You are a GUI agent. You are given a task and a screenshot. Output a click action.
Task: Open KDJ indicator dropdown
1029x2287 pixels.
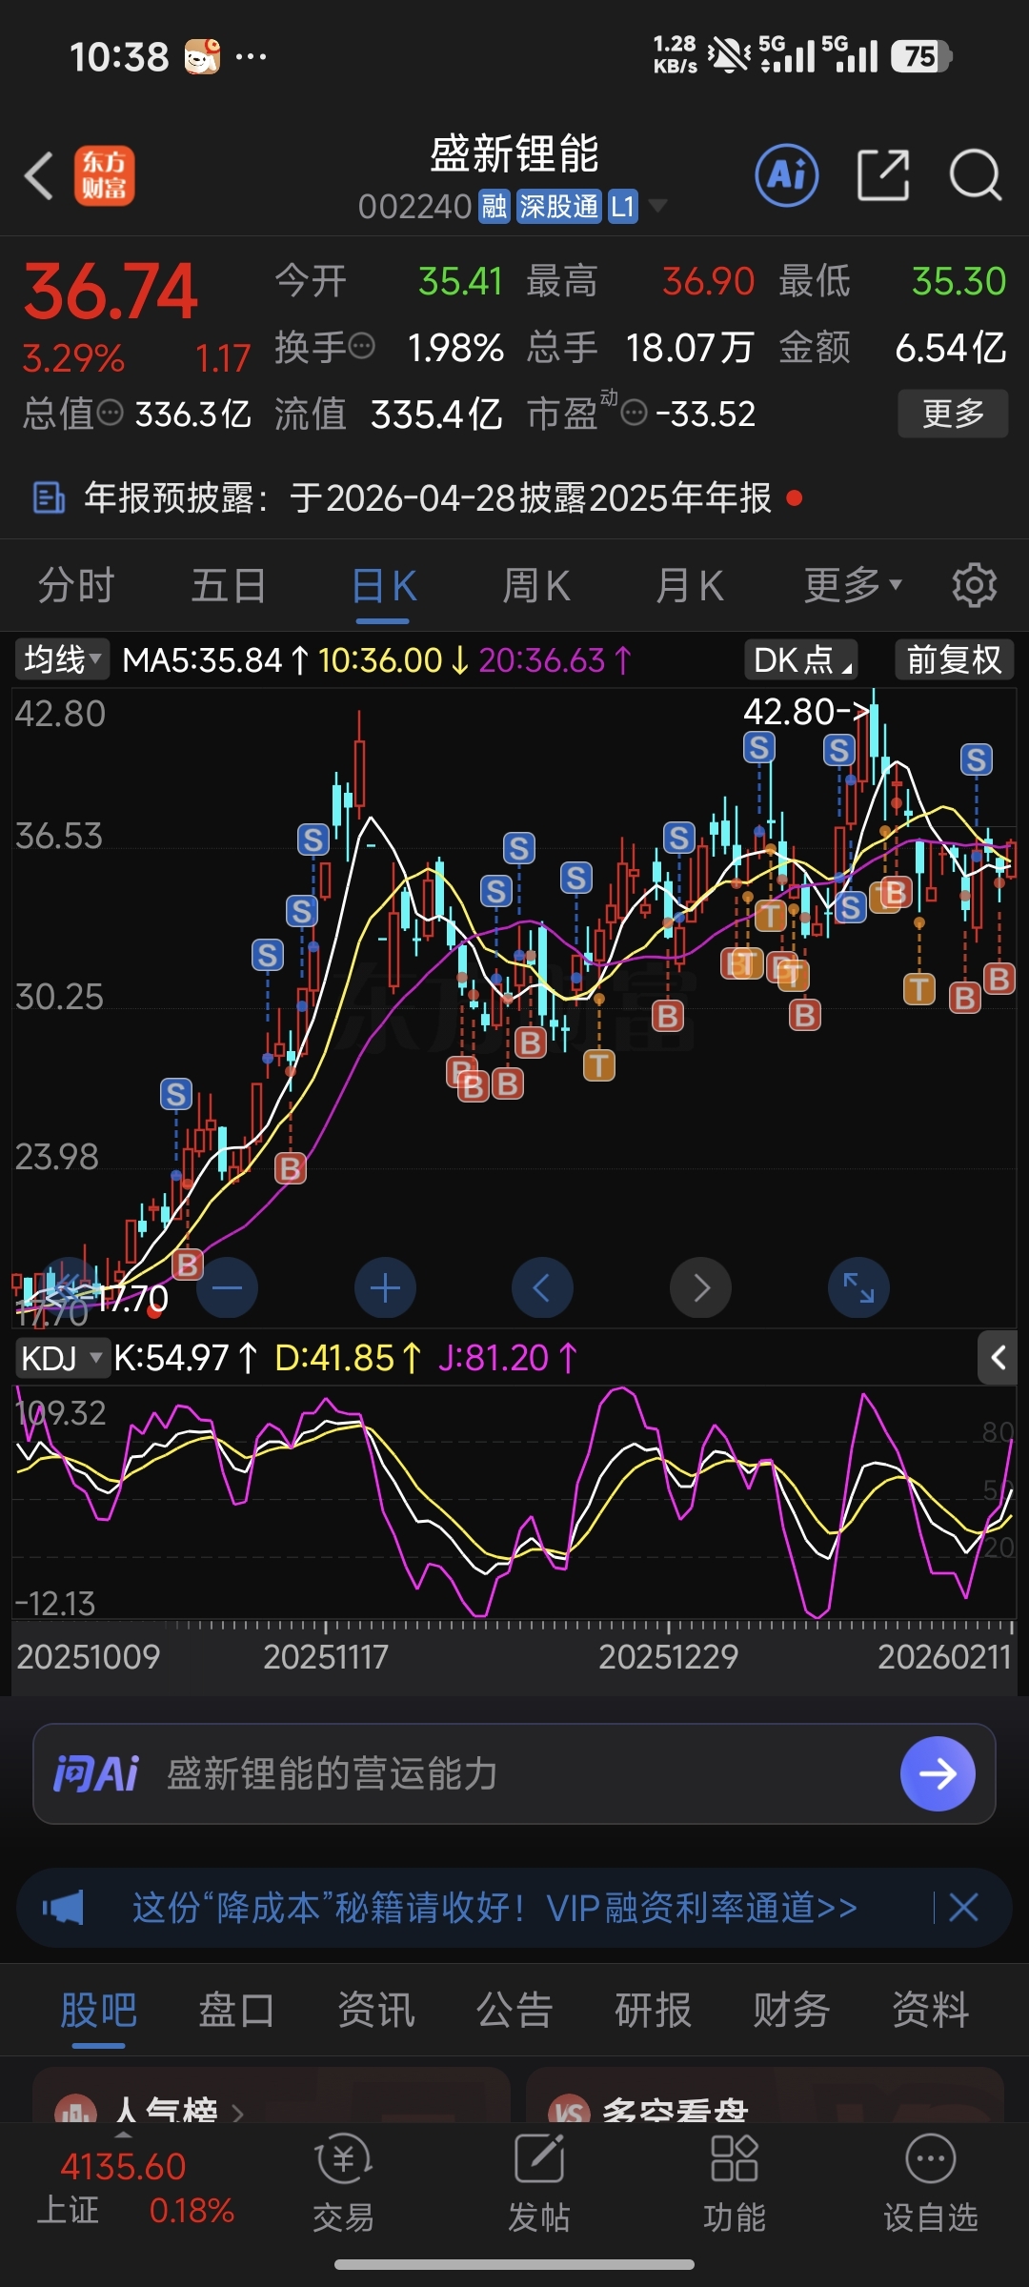click(x=61, y=1358)
